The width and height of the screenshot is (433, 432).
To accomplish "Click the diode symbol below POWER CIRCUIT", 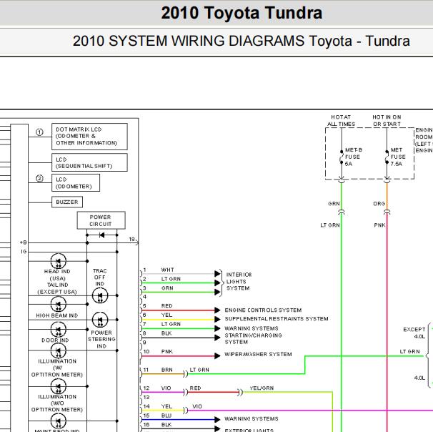I will pos(101,235).
